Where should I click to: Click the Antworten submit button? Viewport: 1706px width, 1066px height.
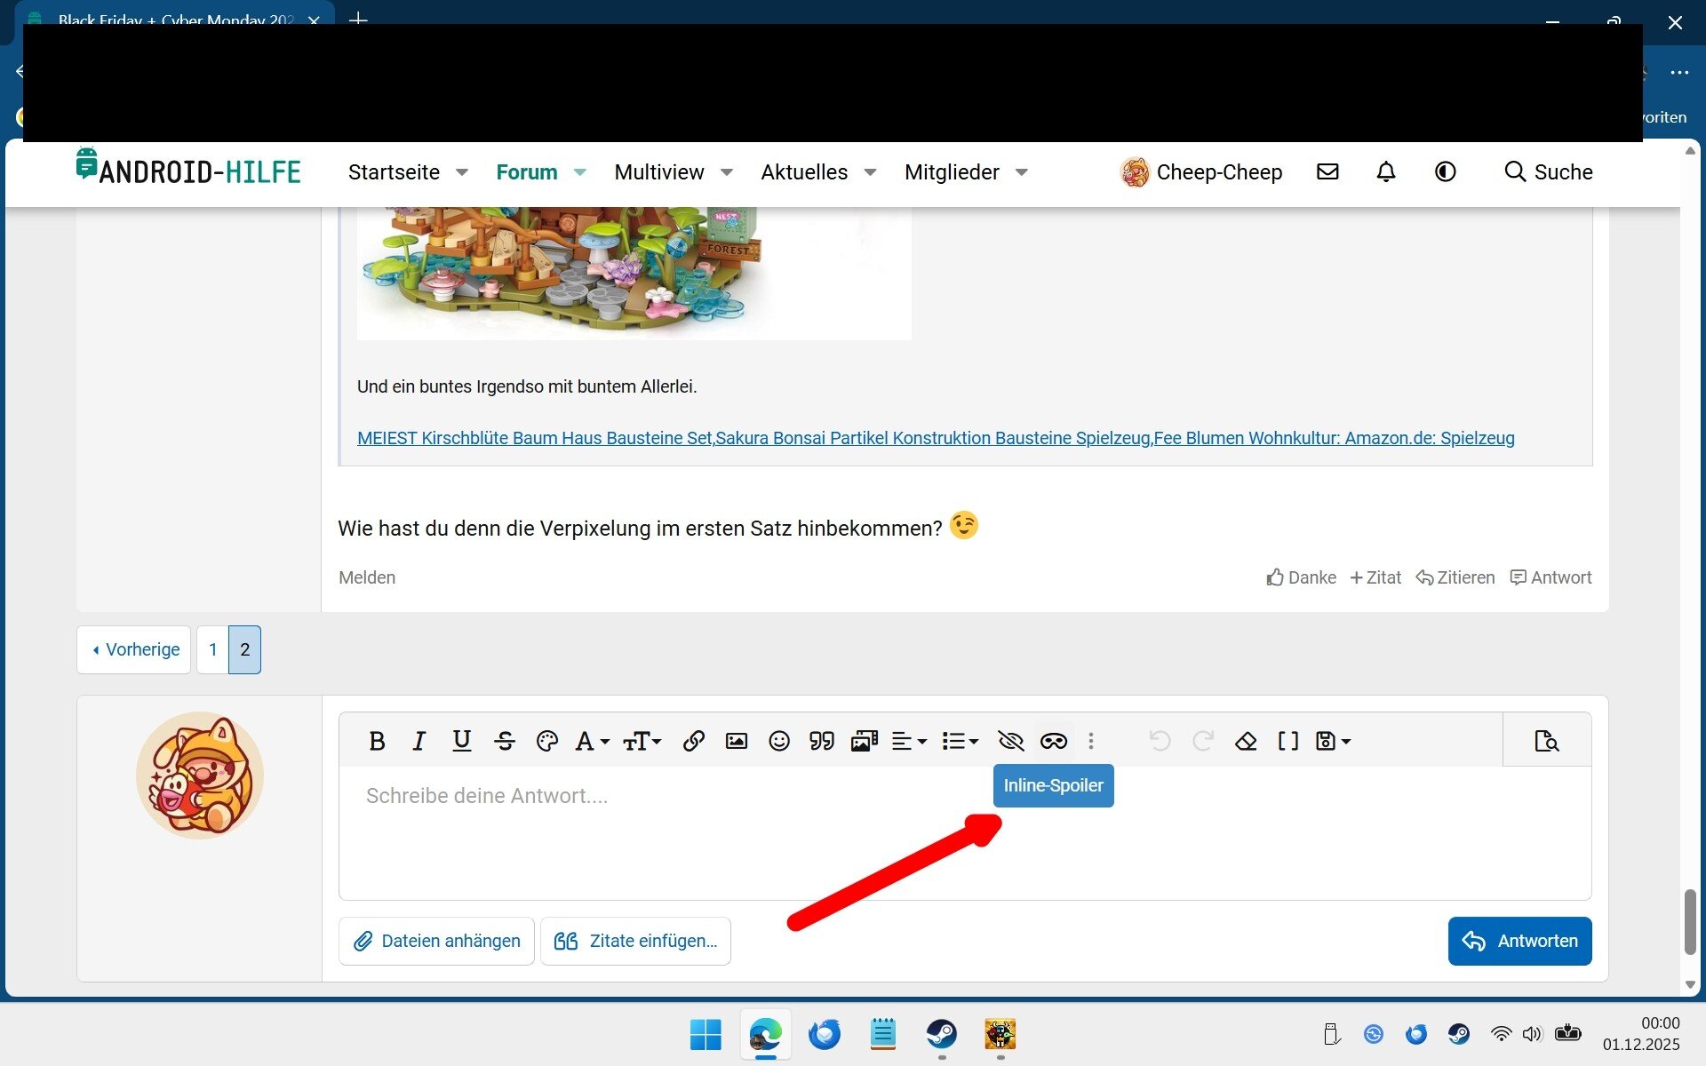tap(1519, 941)
